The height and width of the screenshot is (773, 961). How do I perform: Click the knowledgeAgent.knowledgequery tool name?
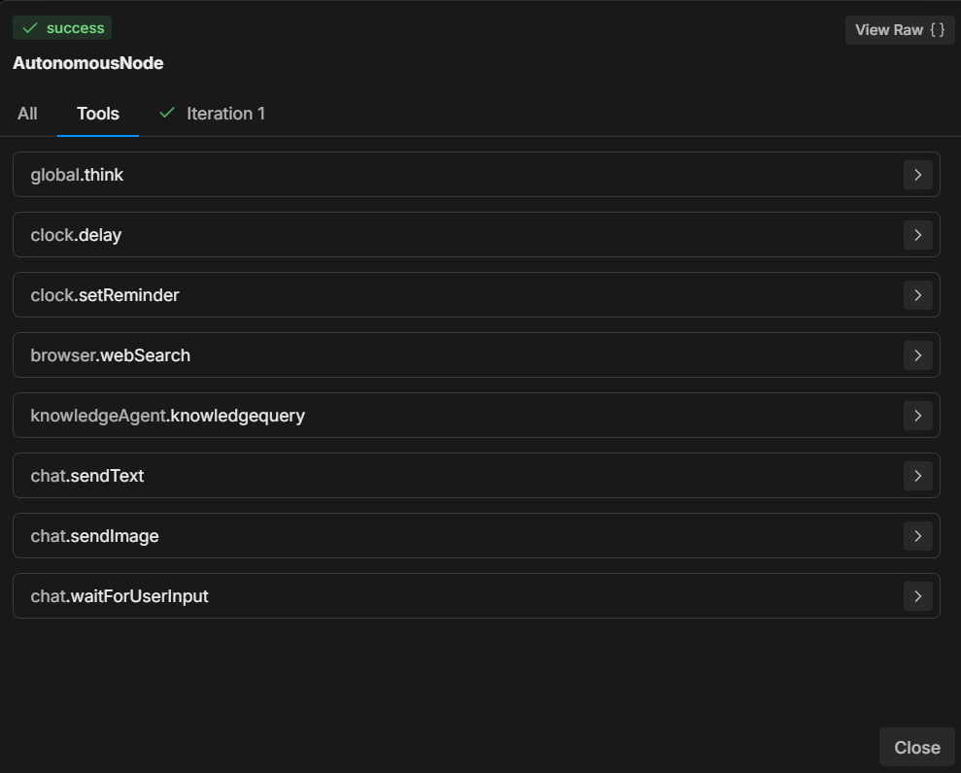pos(168,416)
